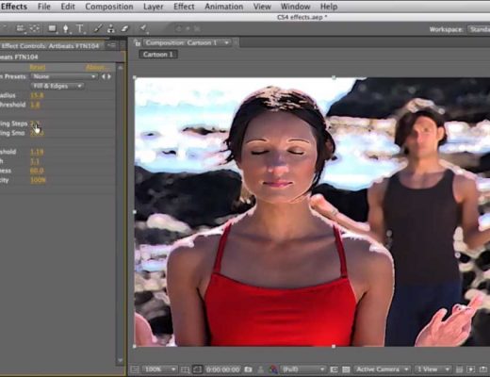
Task: Click the Detail Radius value 15.8
Action: point(37,95)
